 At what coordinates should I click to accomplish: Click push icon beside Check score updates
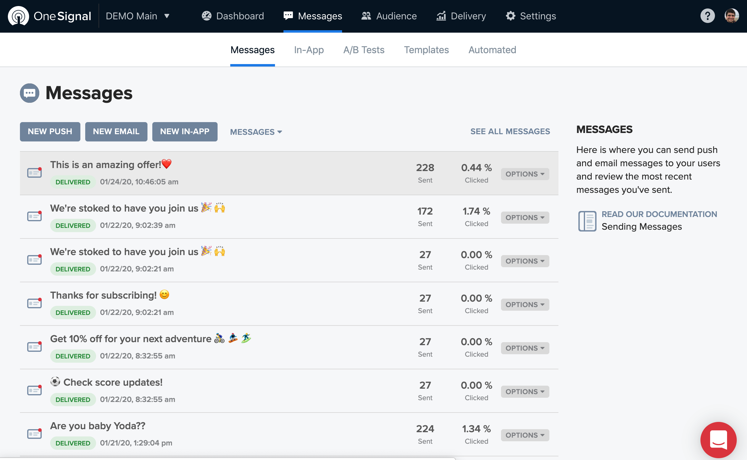(34, 390)
